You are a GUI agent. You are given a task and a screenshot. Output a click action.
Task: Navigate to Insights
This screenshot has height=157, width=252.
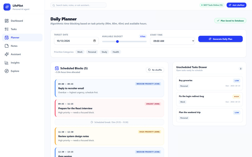(x=22, y=63)
